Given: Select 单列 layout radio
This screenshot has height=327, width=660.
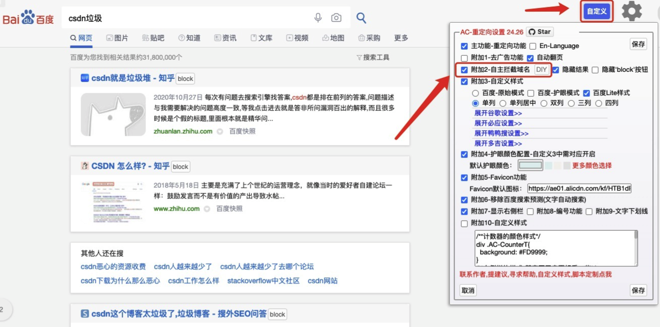Looking at the screenshot, I should pos(475,103).
